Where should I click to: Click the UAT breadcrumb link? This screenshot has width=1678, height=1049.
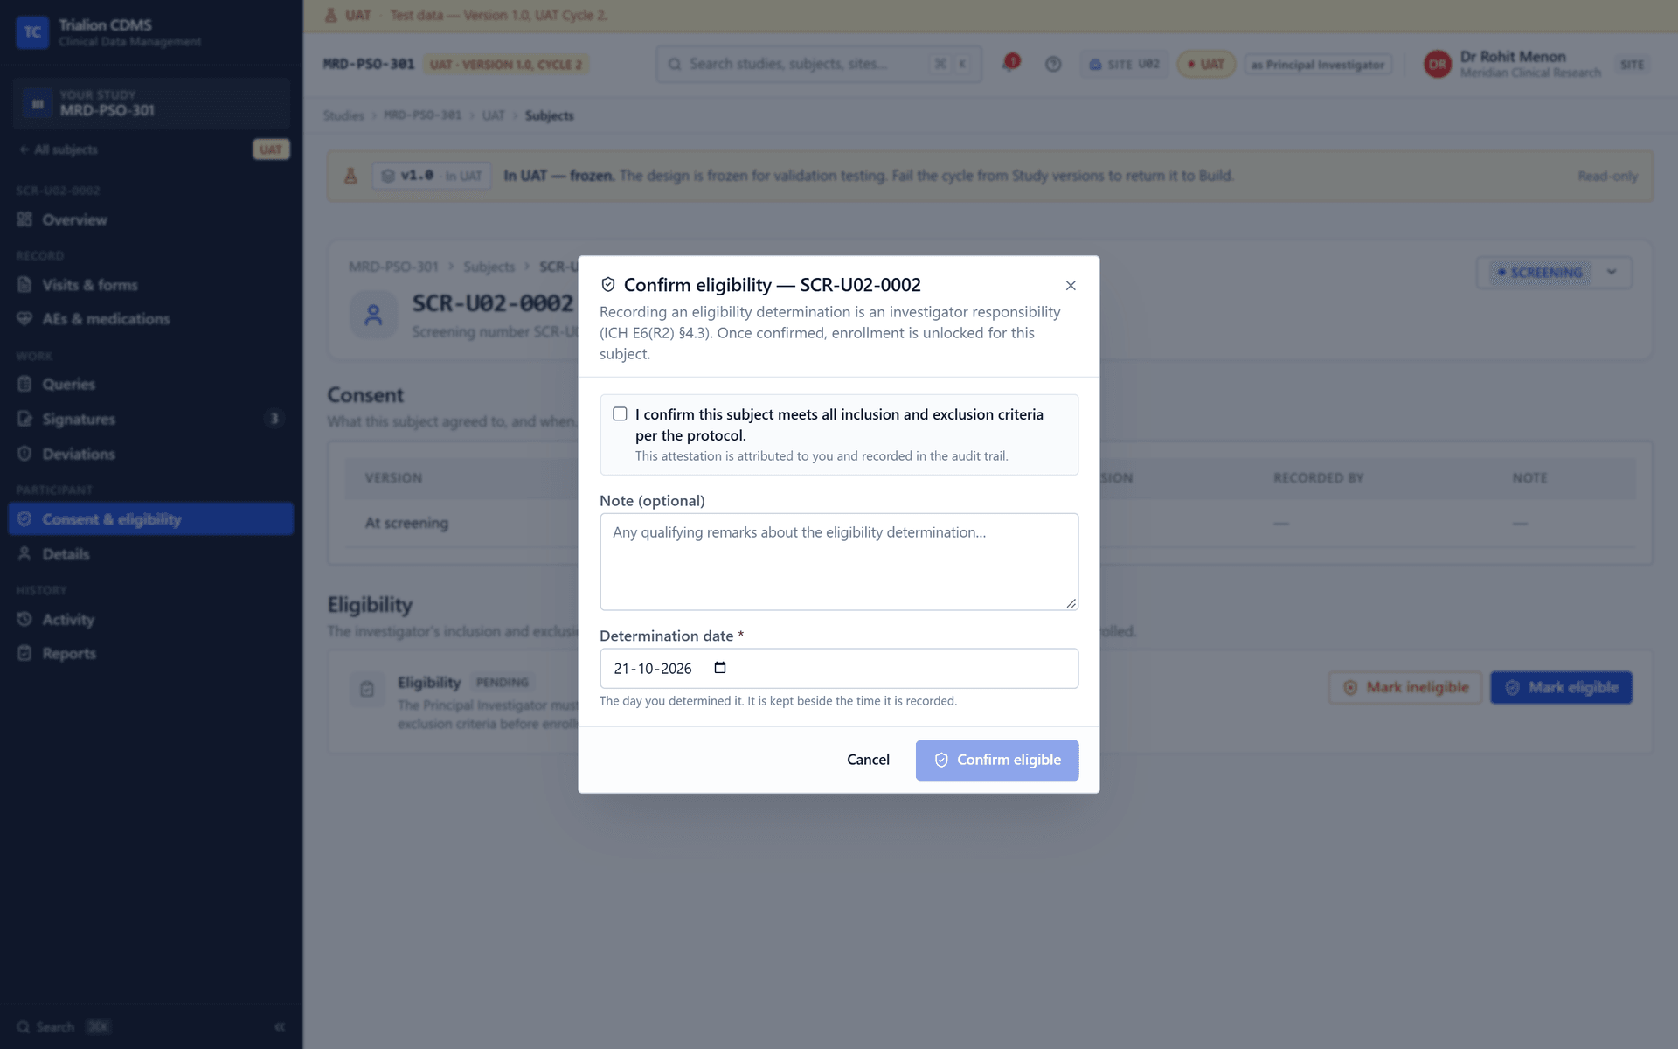click(x=493, y=115)
